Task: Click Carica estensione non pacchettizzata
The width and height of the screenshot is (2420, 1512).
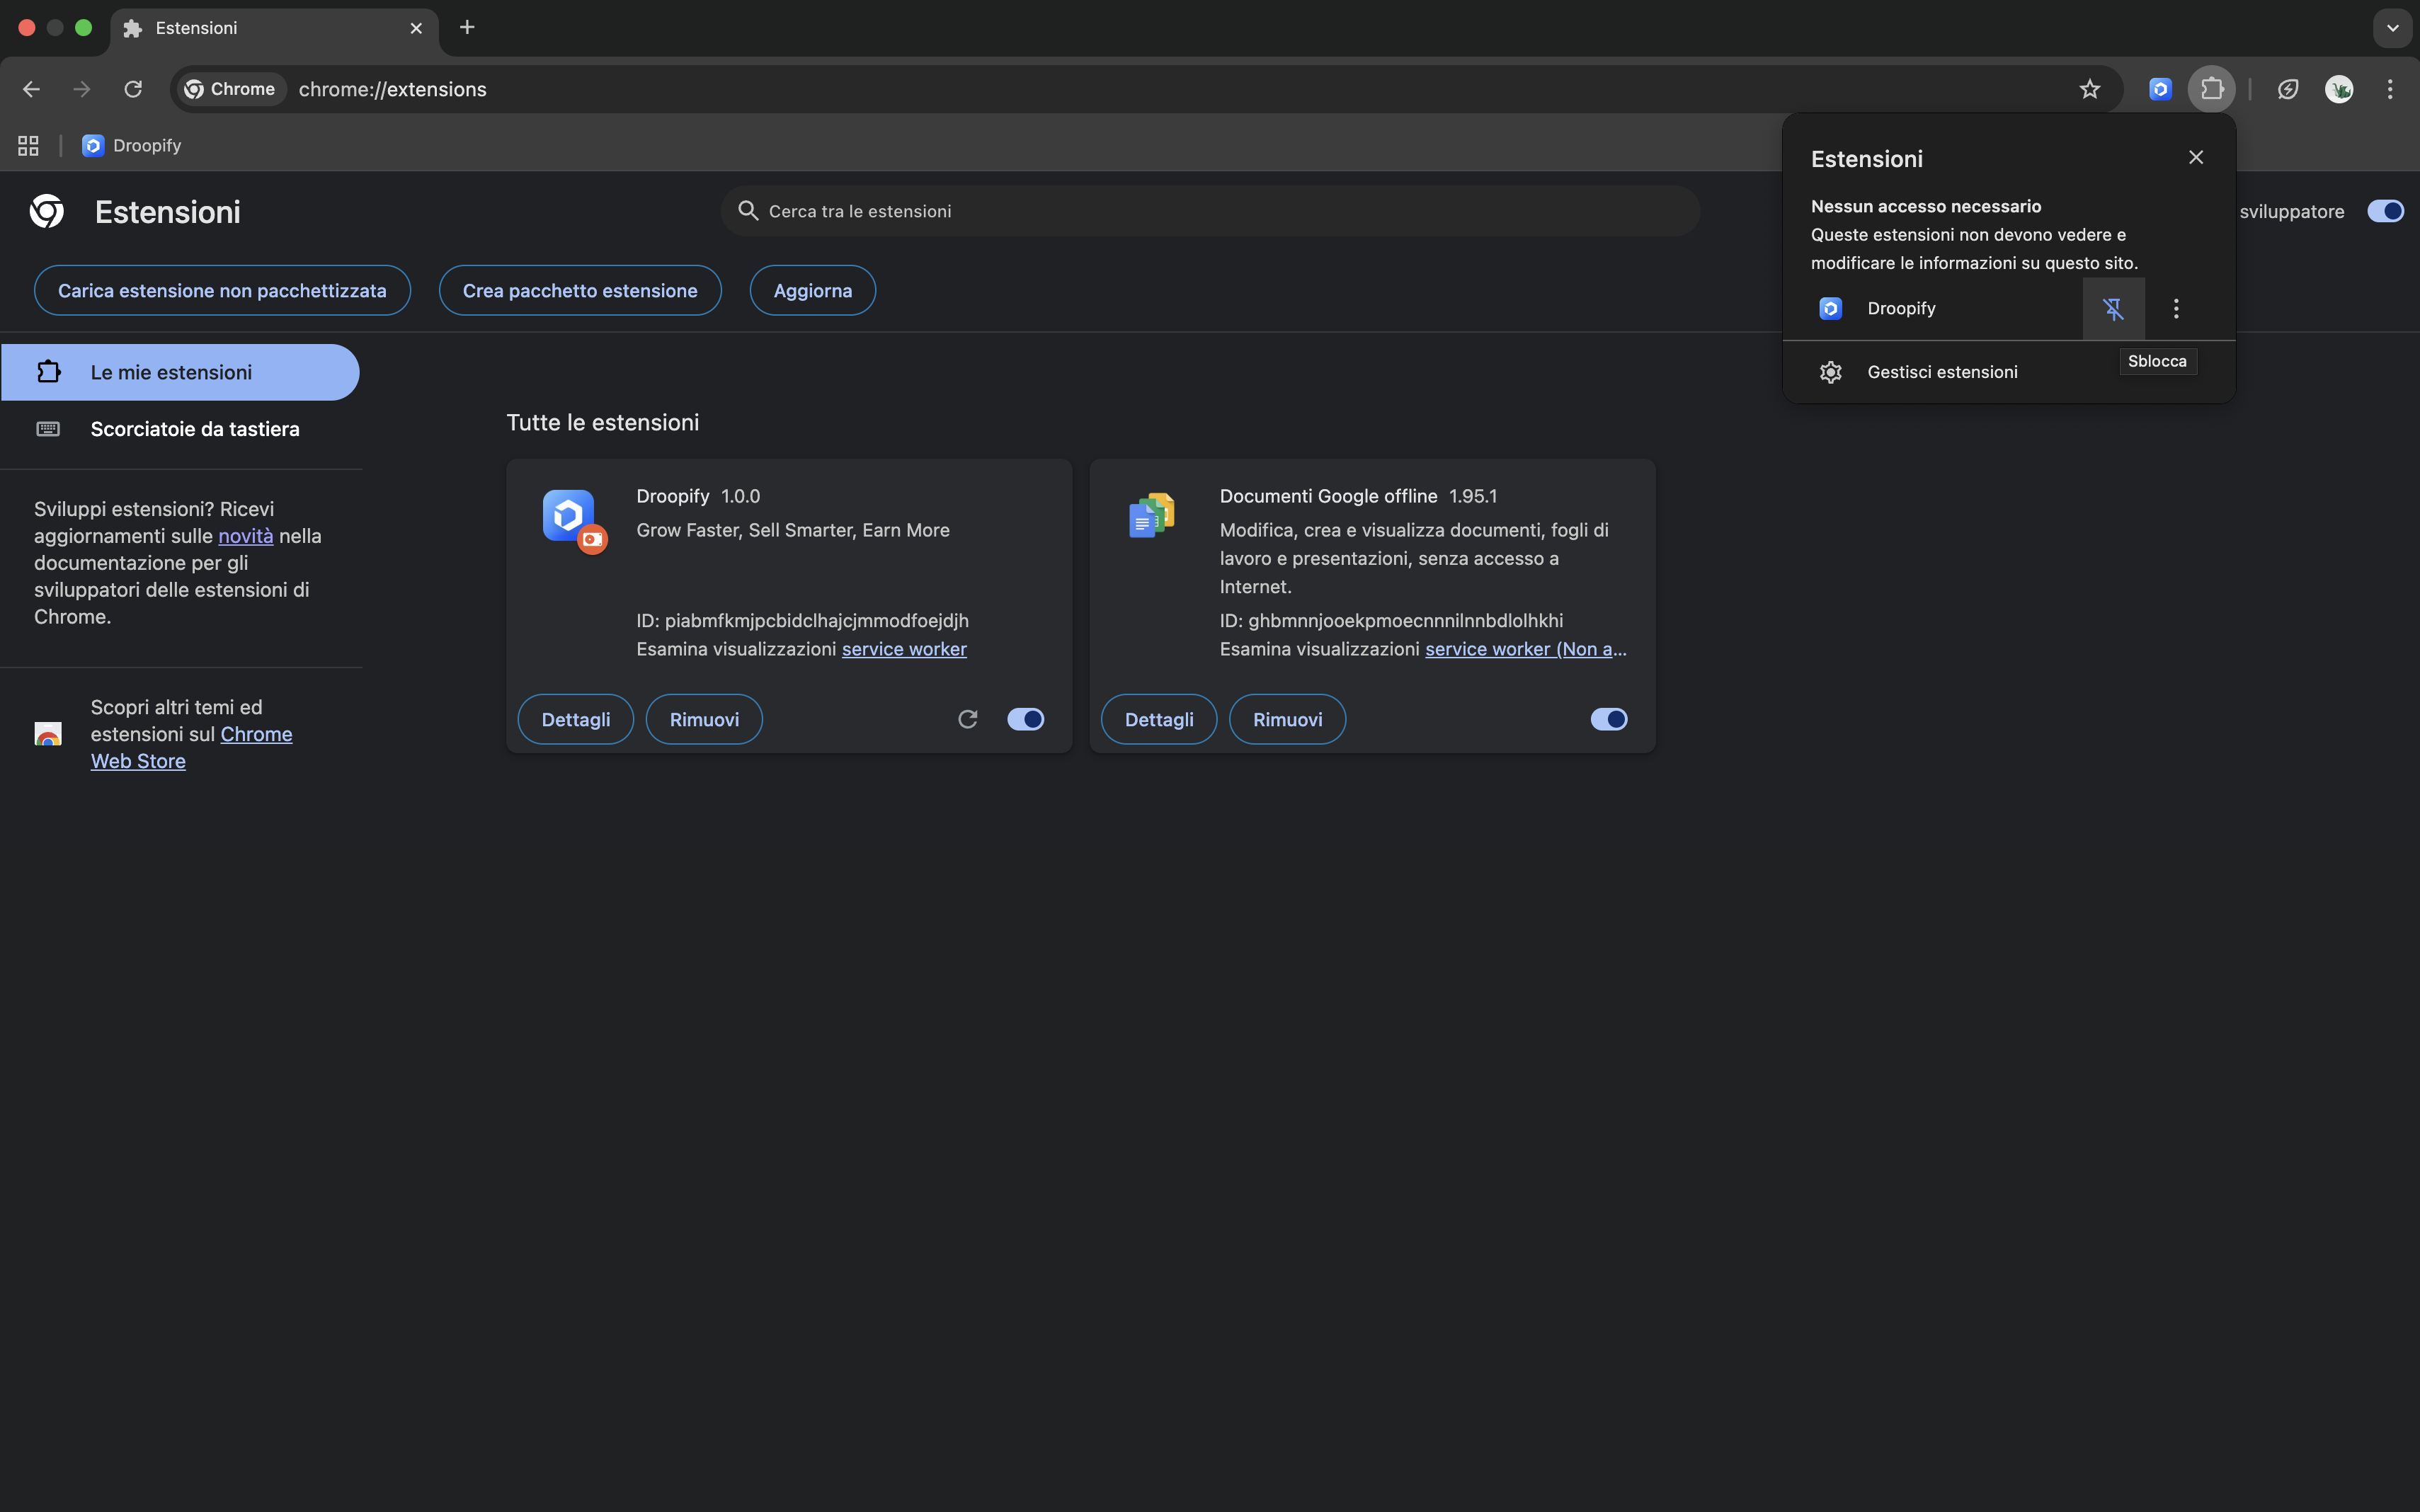Action: click(x=222, y=291)
